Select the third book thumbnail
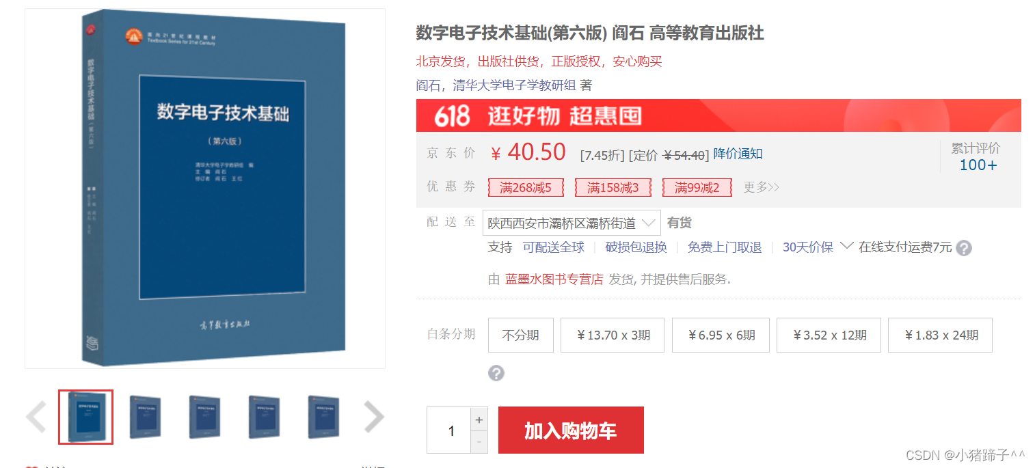Image resolution: width=1035 pixels, height=468 pixels. click(204, 417)
